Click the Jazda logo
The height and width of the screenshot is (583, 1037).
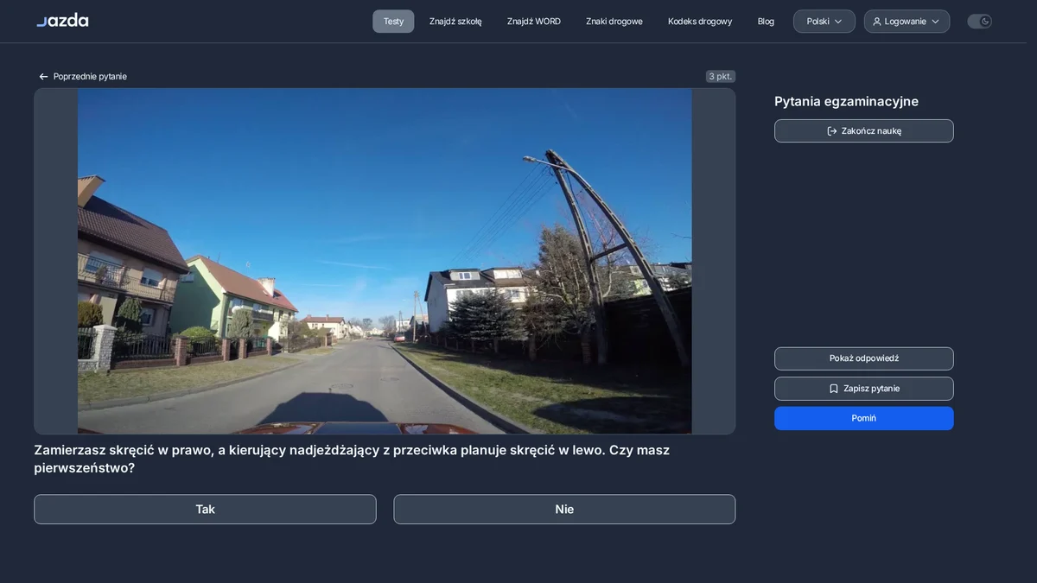pos(62,20)
